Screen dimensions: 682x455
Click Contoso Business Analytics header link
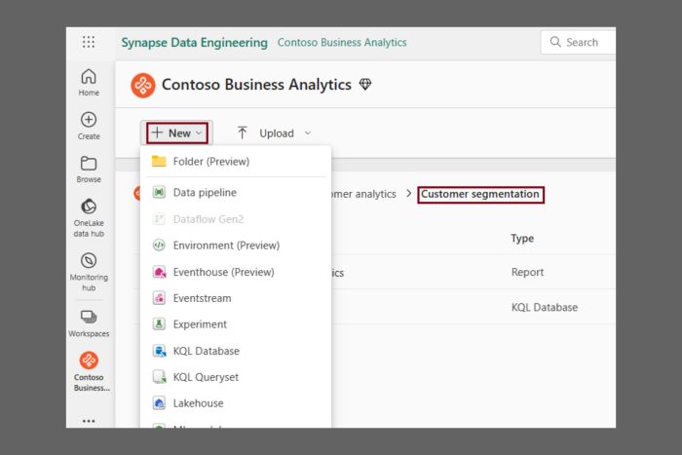click(x=342, y=43)
